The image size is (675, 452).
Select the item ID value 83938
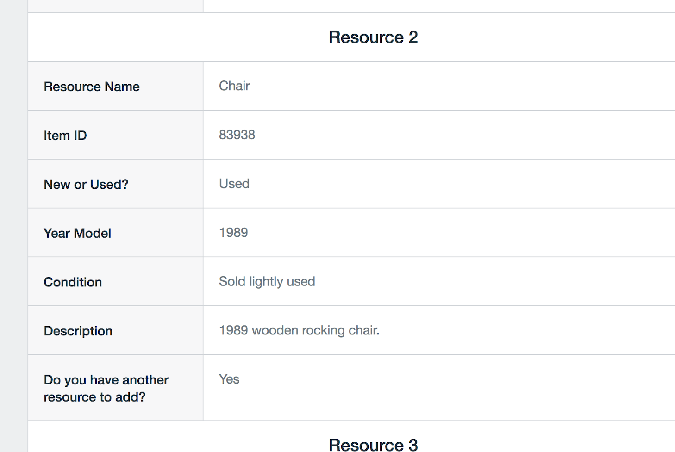click(237, 135)
